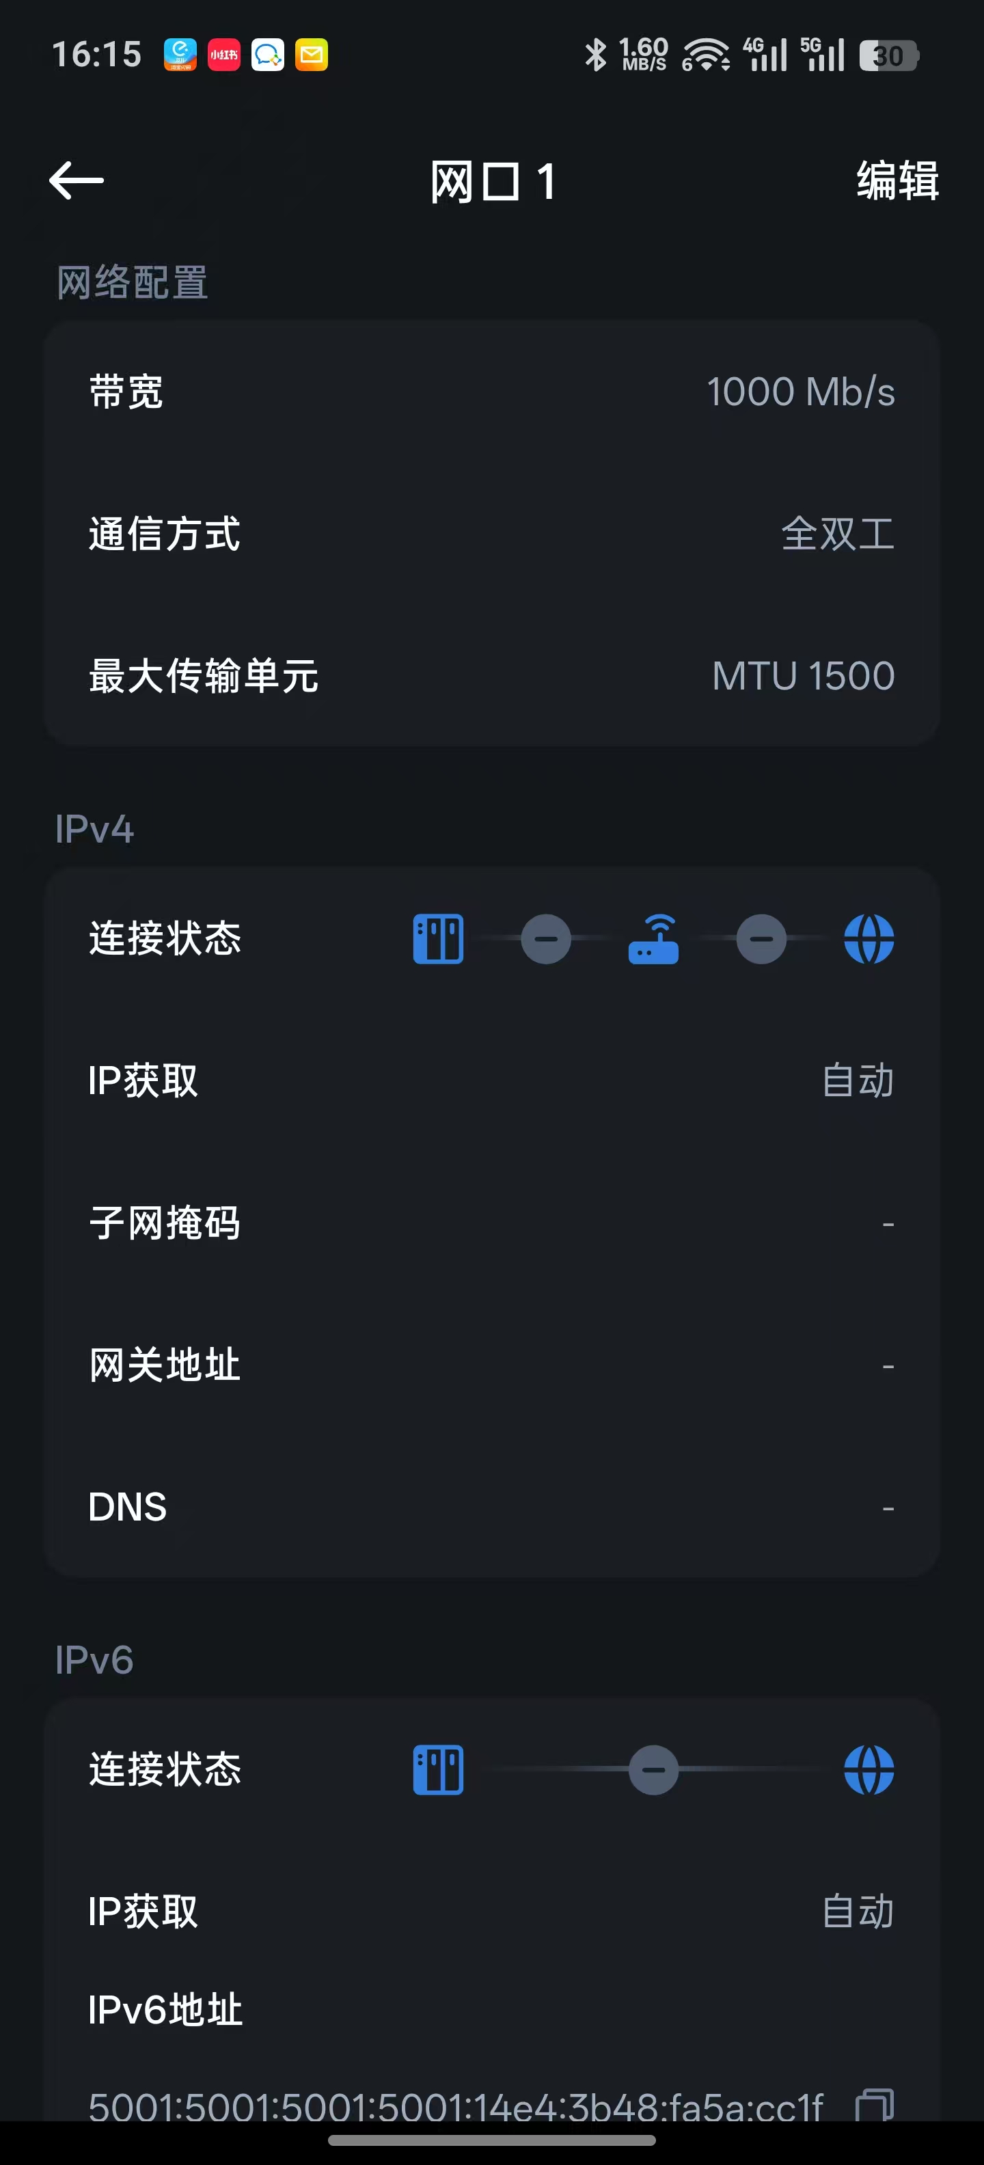Tap the IPv6 IP获取 自动 row
This screenshot has width=984, height=2165.
[x=491, y=1911]
